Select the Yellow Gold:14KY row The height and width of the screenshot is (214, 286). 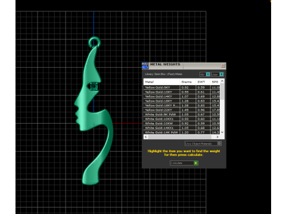click(x=182, y=96)
